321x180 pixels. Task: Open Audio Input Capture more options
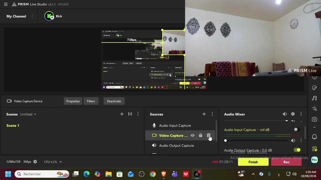(x=301, y=140)
